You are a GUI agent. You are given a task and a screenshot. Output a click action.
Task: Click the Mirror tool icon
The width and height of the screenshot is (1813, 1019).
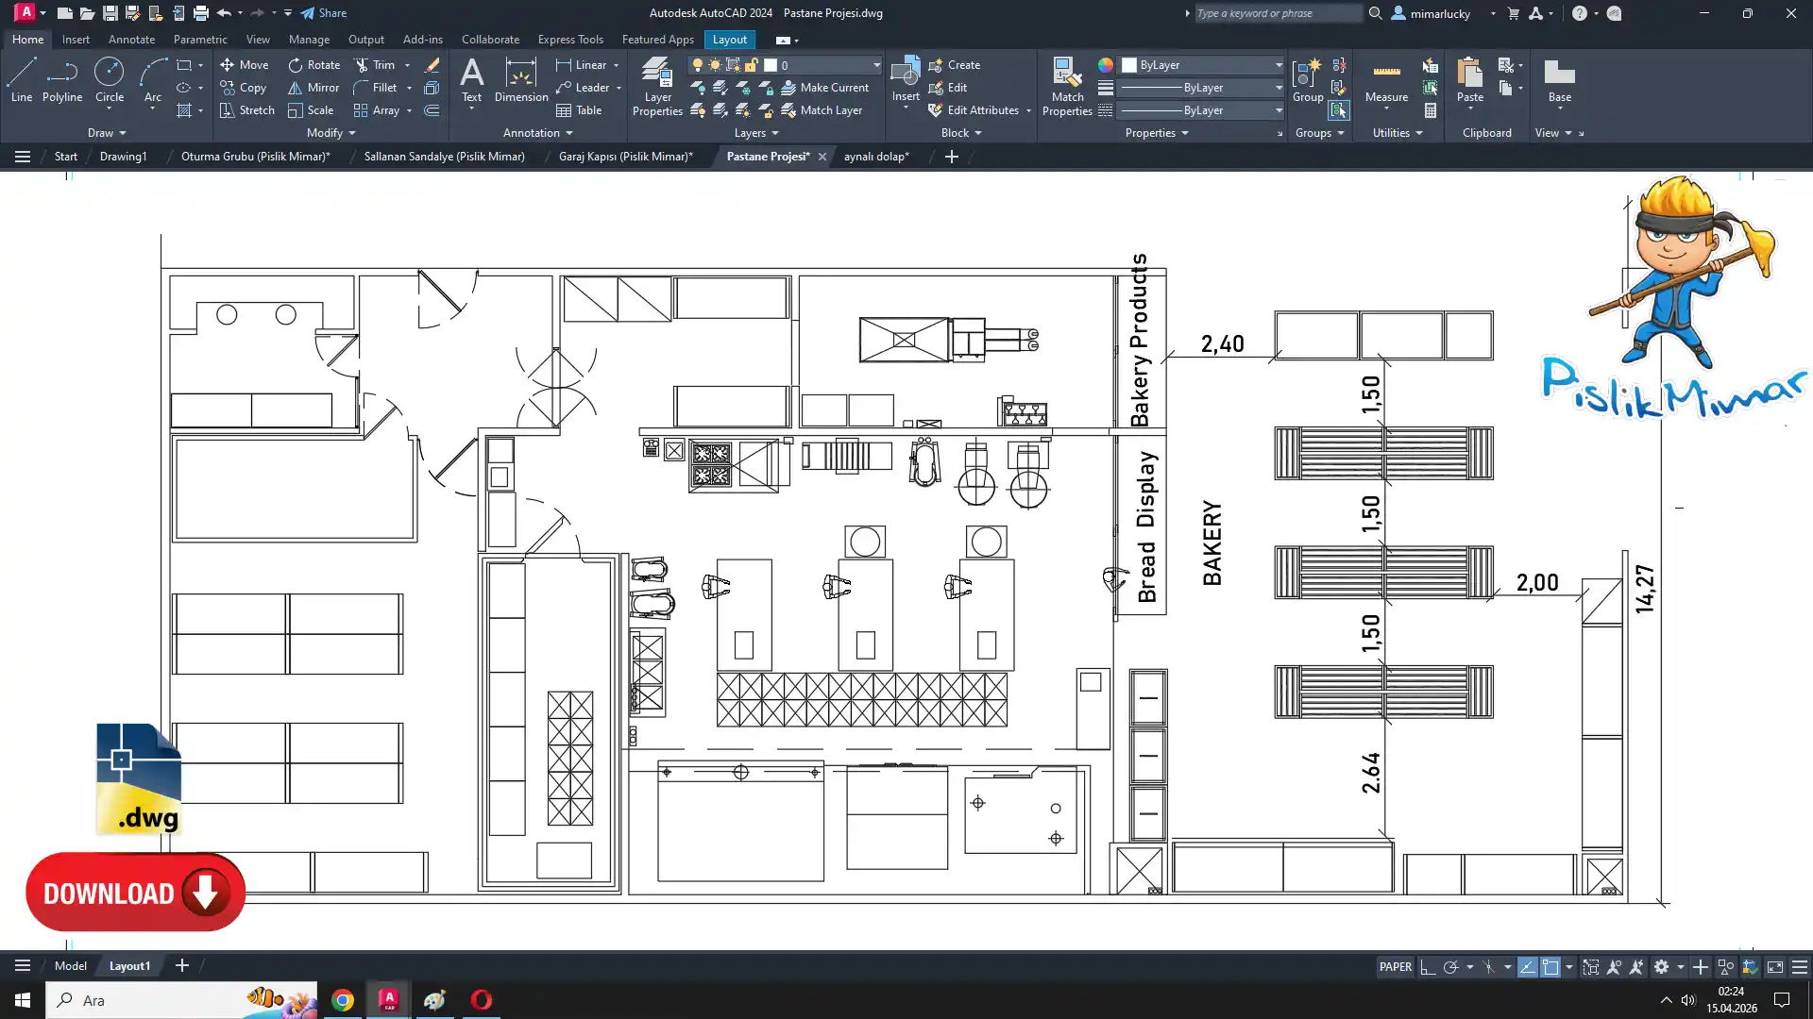[x=296, y=88]
